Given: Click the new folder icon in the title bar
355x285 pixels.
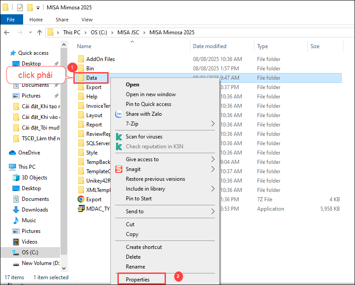Looking at the screenshot, I should pyautogui.click(x=30, y=8).
